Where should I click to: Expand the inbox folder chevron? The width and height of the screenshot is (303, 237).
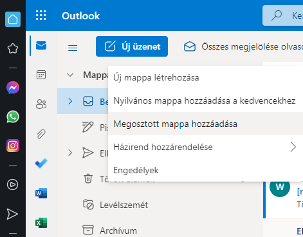70,101
